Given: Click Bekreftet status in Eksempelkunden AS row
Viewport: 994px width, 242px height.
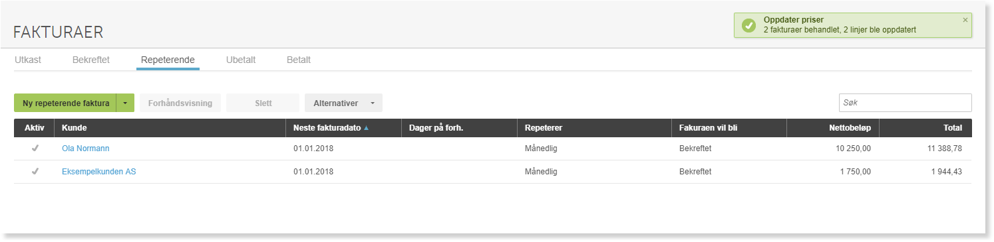Looking at the screenshot, I should pyautogui.click(x=695, y=172).
